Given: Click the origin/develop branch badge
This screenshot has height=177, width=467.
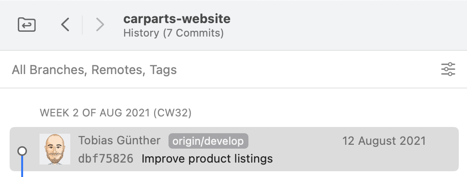Looking at the screenshot, I should 208,141.
